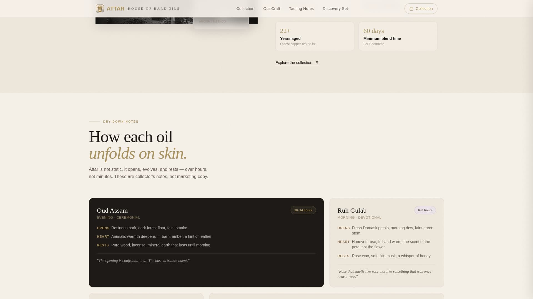Click the DRY-DOWN NOTES section label
533x299 pixels.
[x=120, y=122]
